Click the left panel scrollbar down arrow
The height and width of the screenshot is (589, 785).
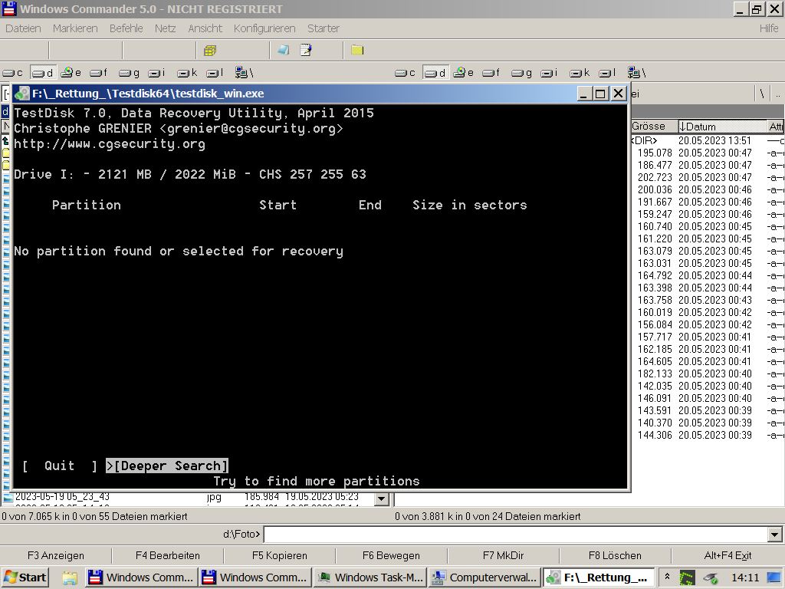tap(382, 499)
